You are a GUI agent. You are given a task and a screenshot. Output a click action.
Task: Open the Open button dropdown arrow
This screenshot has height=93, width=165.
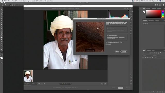[130, 88]
